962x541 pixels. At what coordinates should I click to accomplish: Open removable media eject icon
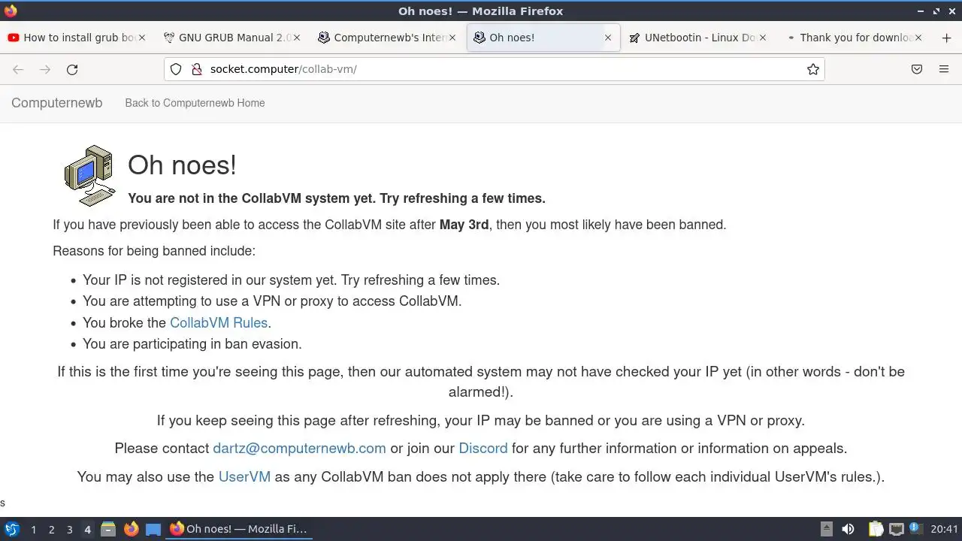pyautogui.click(x=826, y=529)
